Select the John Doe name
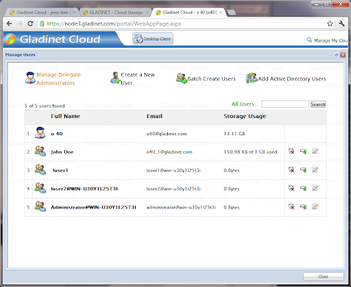Screen dimensions: 351x287 pos(62,152)
